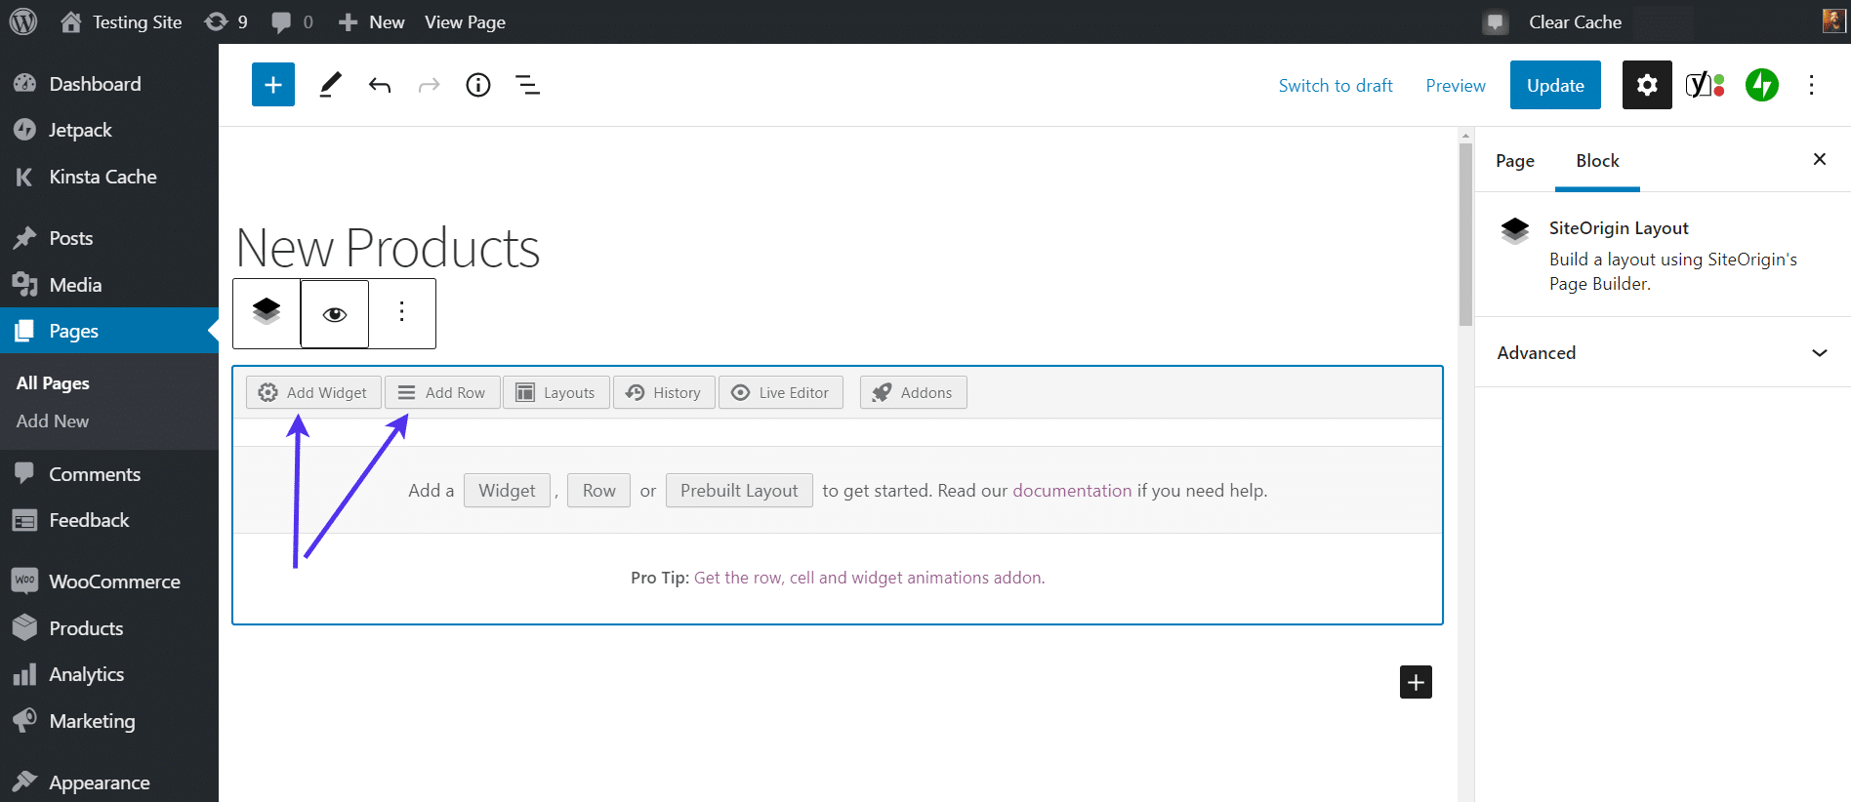Click the Add Widget toolbar button
The image size is (1851, 802).
click(x=313, y=392)
